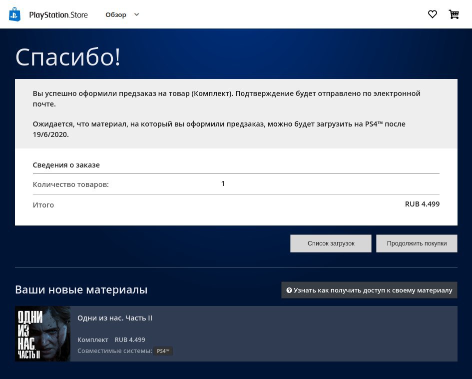Screen dimensions: 472x379
Task: Expand the Обзор dropdown chevron
Action: [x=136, y=14]
